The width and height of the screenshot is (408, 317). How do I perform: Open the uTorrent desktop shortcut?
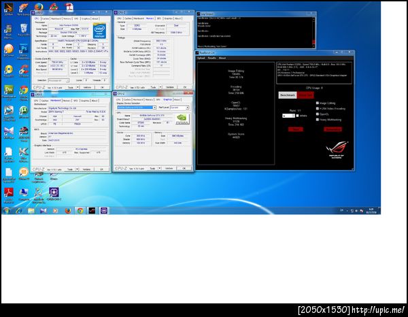tap(24, 112)
